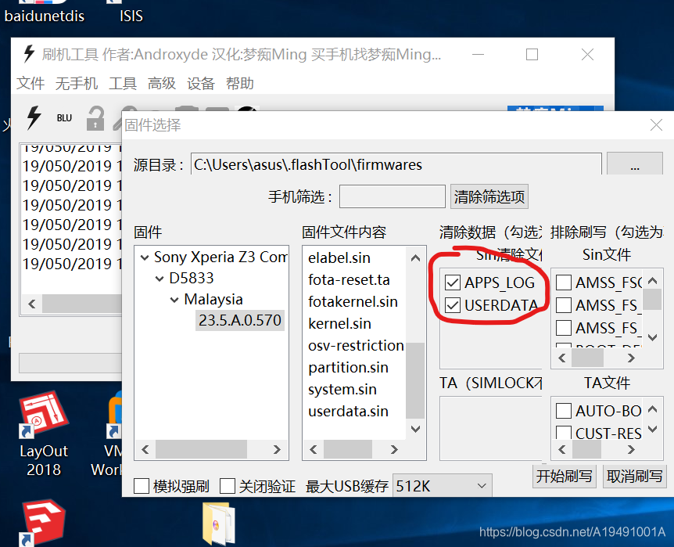674x547 pixels.
Task: Open the SketchUp desktop shortcut icon
Action: (44, 523)
